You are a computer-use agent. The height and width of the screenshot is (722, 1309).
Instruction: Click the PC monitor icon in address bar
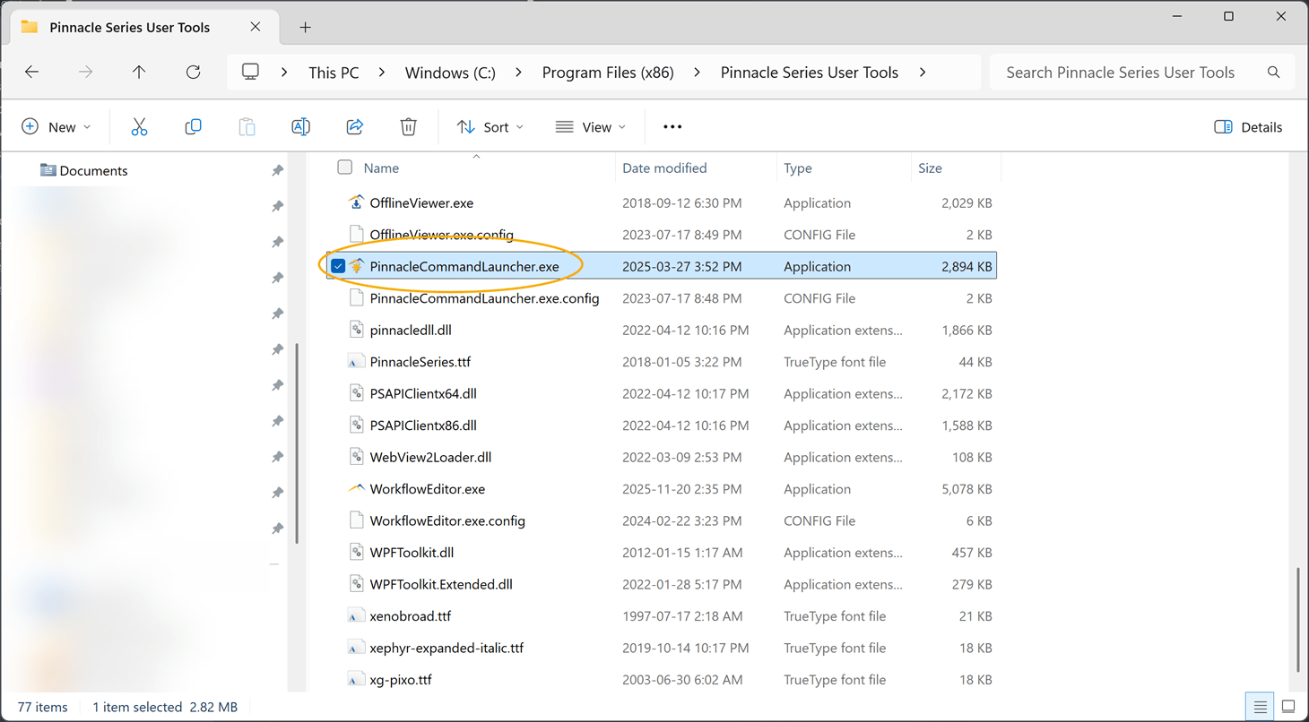click(x=251, y=73)
